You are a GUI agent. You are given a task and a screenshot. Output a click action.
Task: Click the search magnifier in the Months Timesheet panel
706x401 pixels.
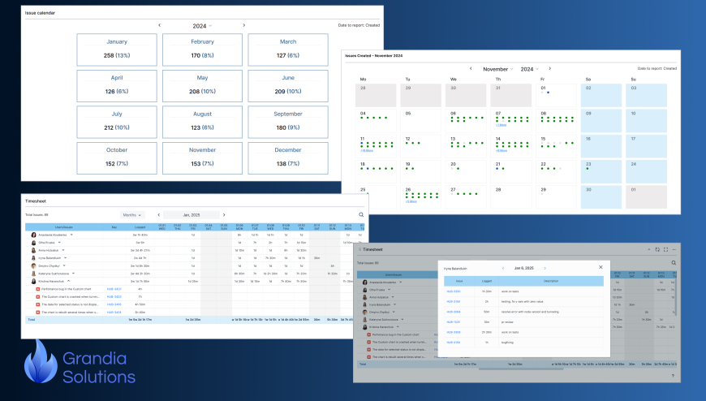(361, 215)
